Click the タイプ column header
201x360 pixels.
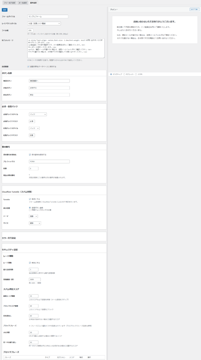coord(47,358)
